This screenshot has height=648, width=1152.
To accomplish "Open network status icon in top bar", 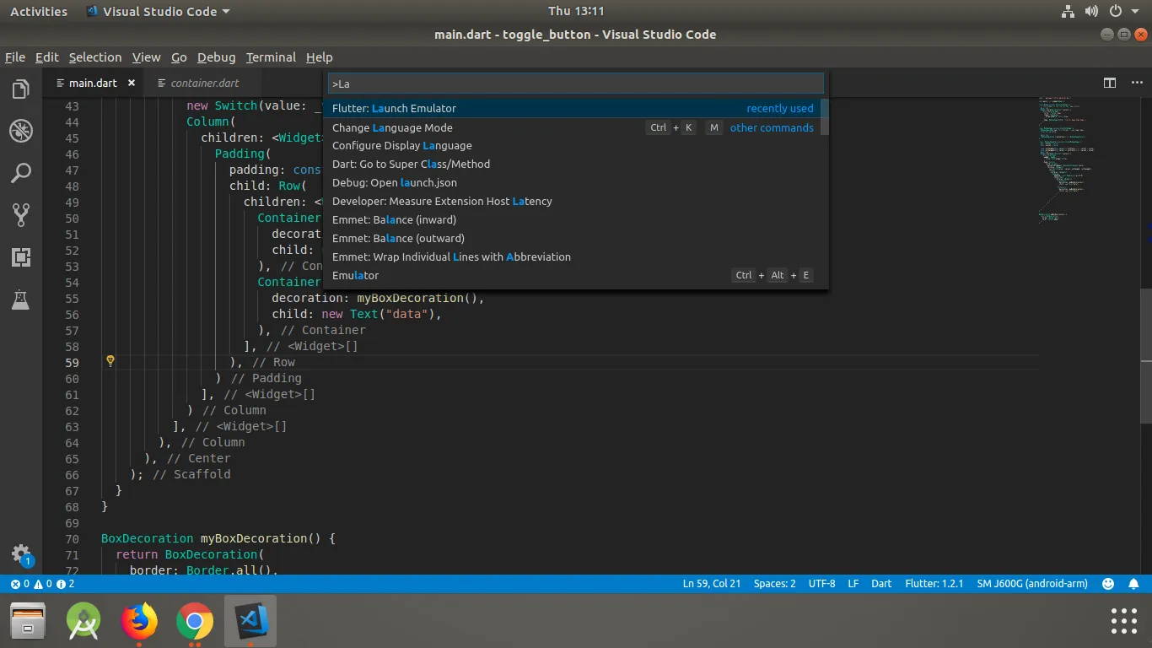I will (1068, 11).
